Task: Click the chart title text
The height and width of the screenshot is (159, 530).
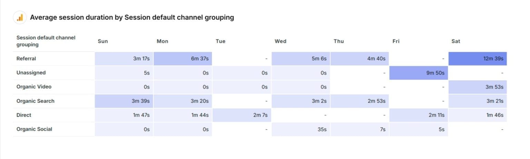Action: (x=132, y=18)
